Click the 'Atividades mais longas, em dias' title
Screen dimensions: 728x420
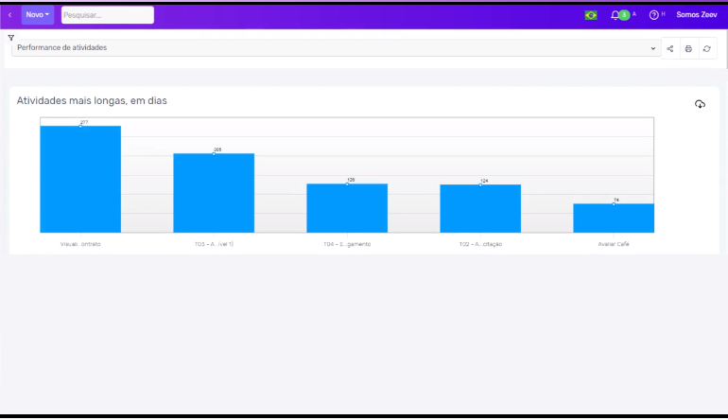click(x=92, y=100)
